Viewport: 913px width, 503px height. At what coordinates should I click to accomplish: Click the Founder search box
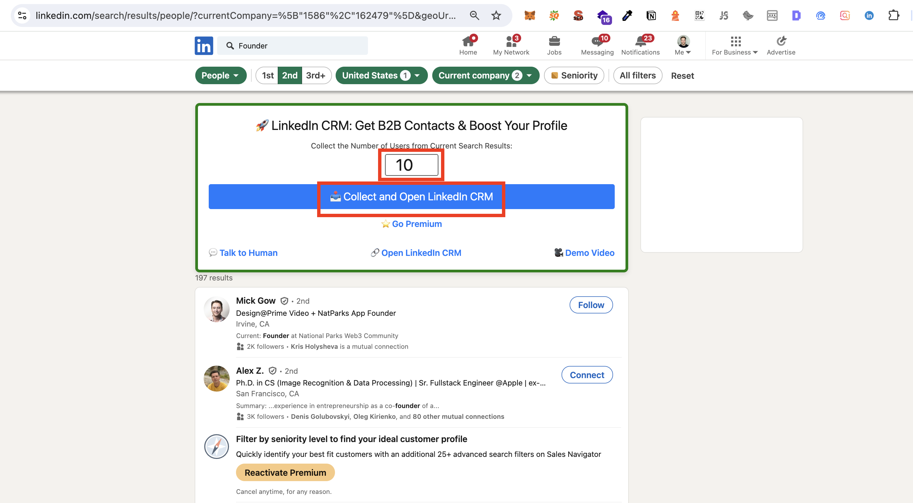[293, 46]
